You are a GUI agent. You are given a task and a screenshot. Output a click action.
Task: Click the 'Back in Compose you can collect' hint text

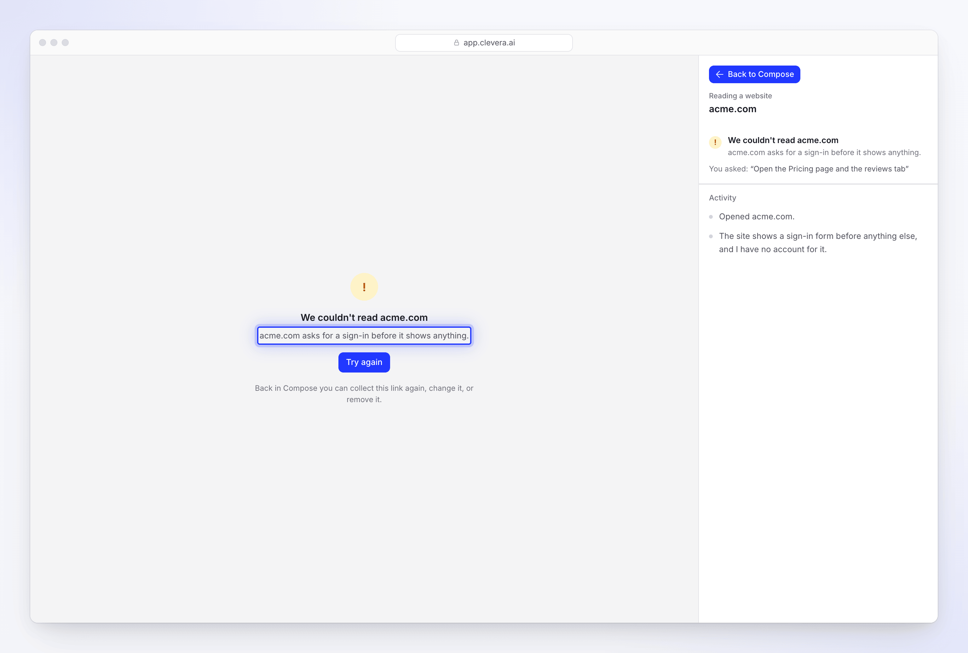[364, 394]
